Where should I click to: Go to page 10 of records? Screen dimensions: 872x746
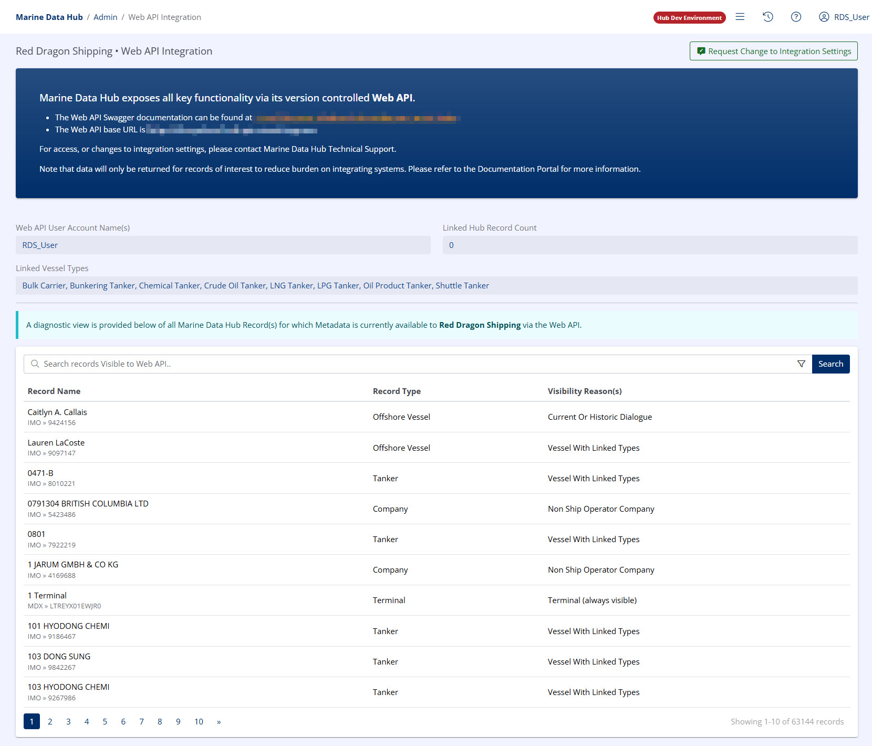tap(199, 721)
